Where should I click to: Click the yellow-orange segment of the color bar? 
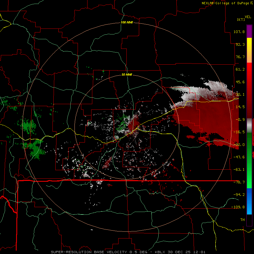249,50
